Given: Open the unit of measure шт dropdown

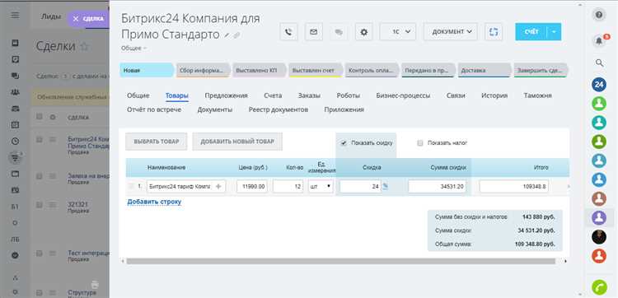Looking at the screenshot, I should [x=321, y=187].
